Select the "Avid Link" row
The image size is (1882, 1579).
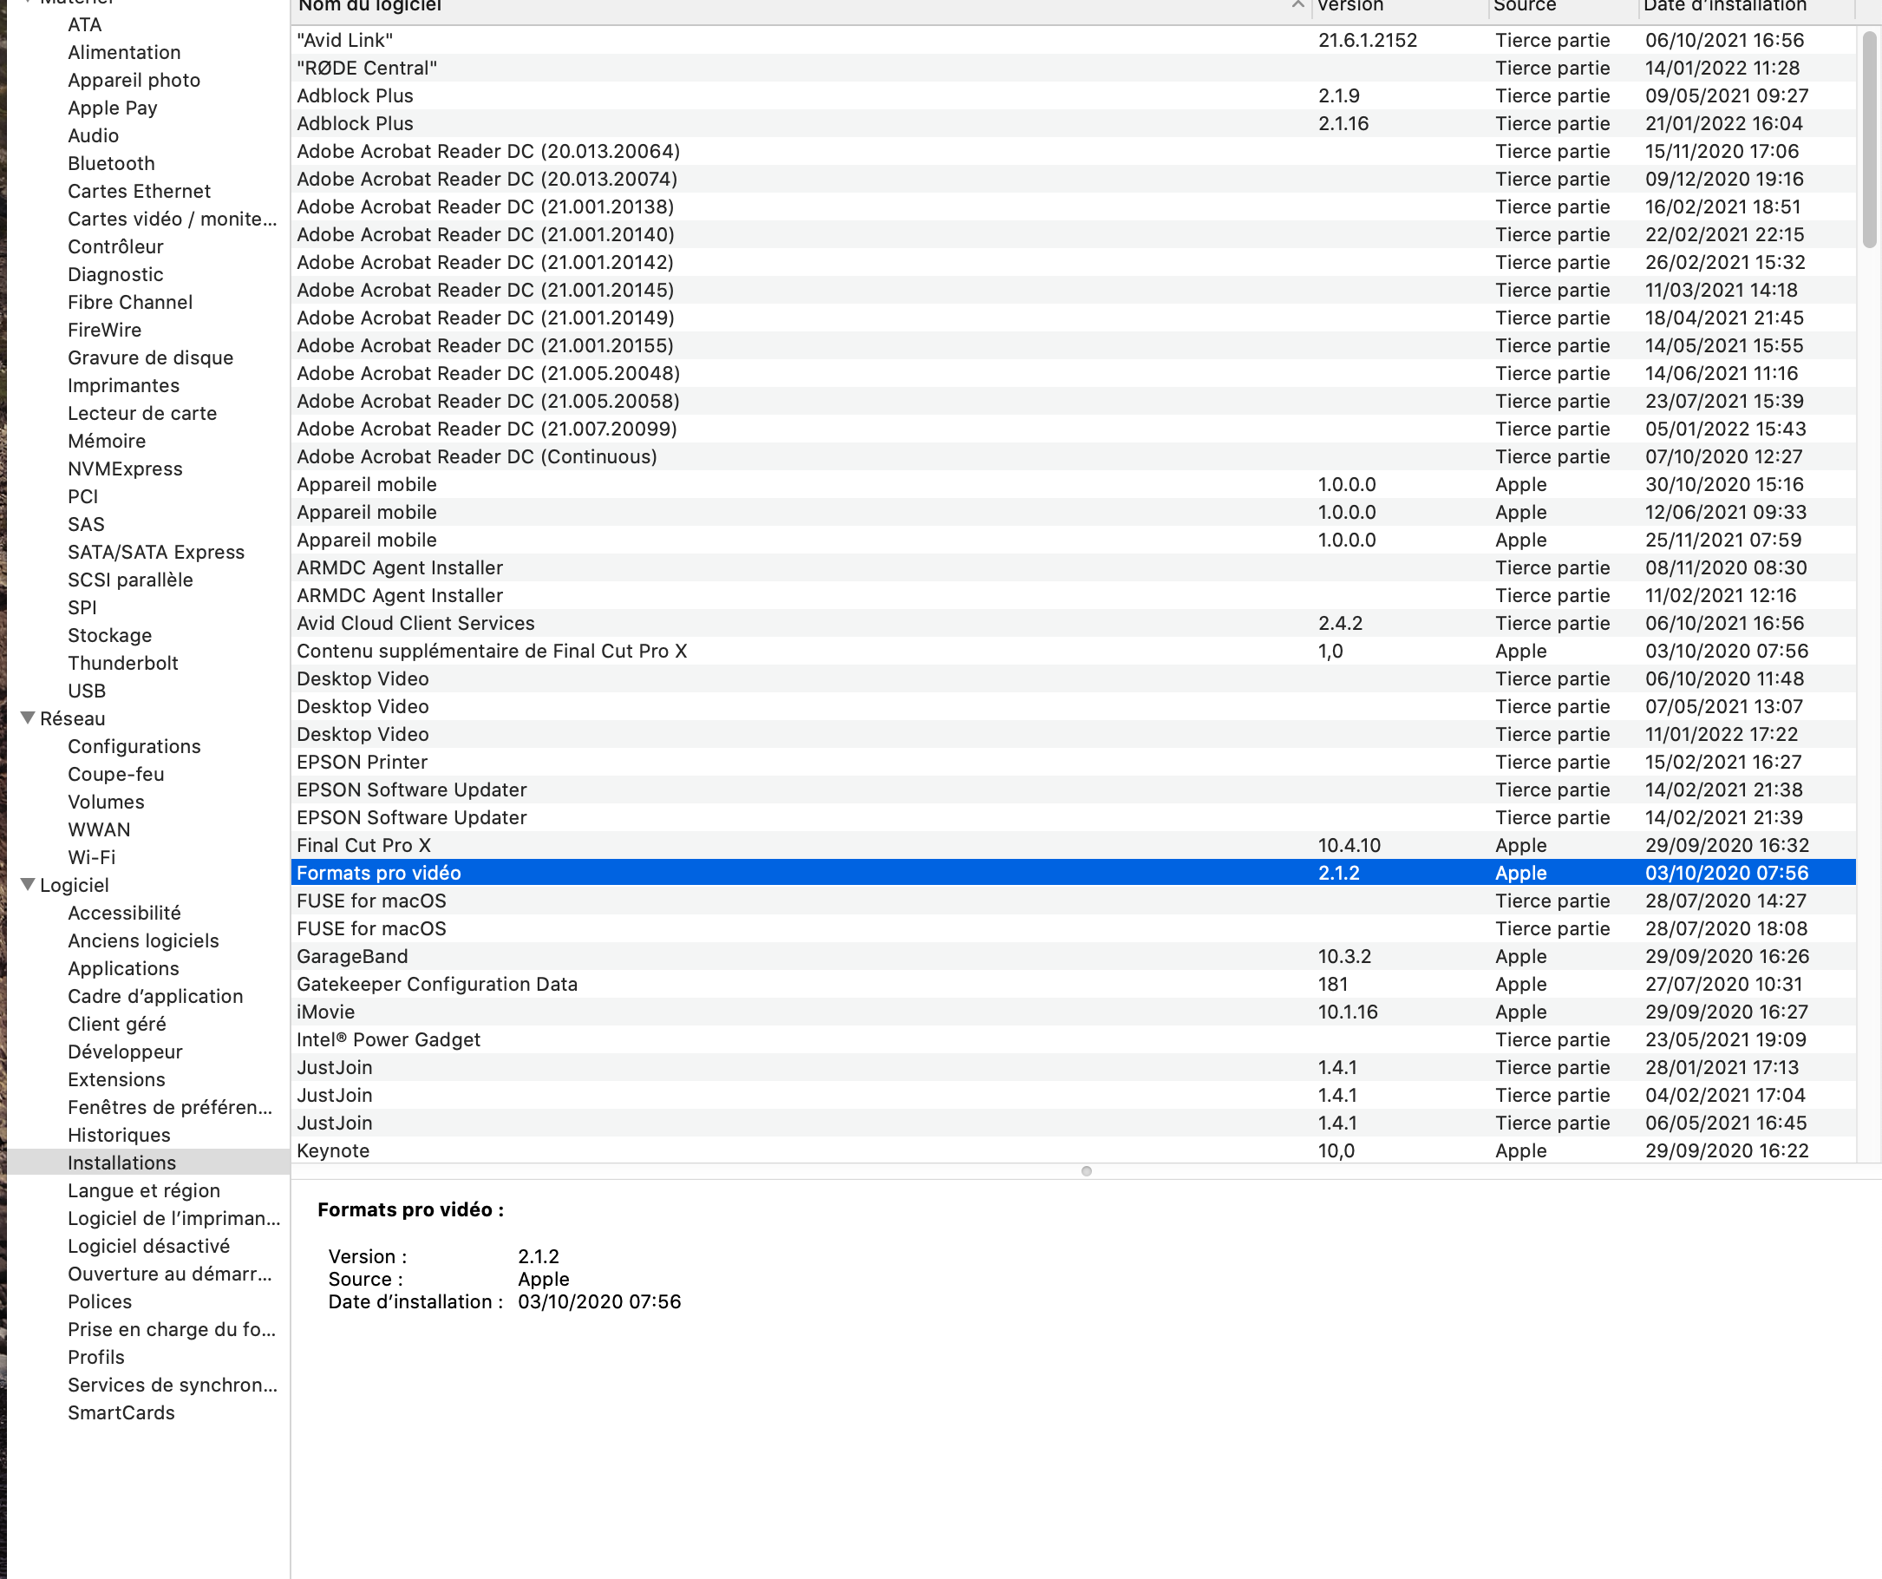1073,41
